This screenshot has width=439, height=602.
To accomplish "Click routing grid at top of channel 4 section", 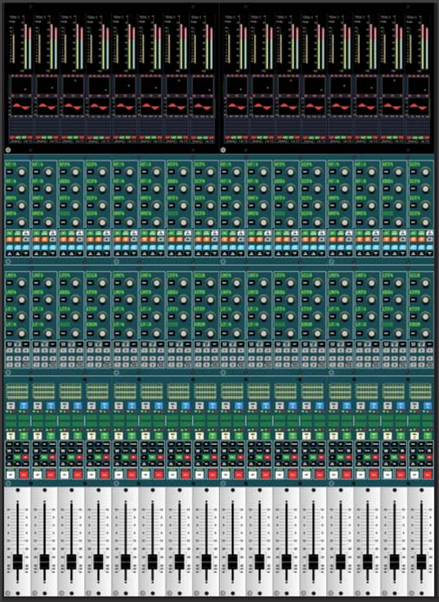I will (x=97, y=391).
